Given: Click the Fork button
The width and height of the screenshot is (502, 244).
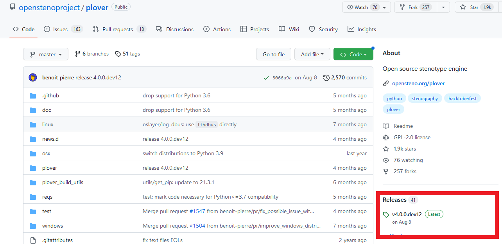Looking at the screenshot, I should [x=416, y=7].
